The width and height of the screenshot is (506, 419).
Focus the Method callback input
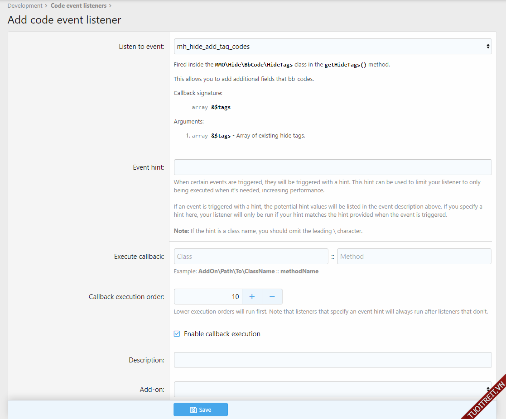coord(414,257)
